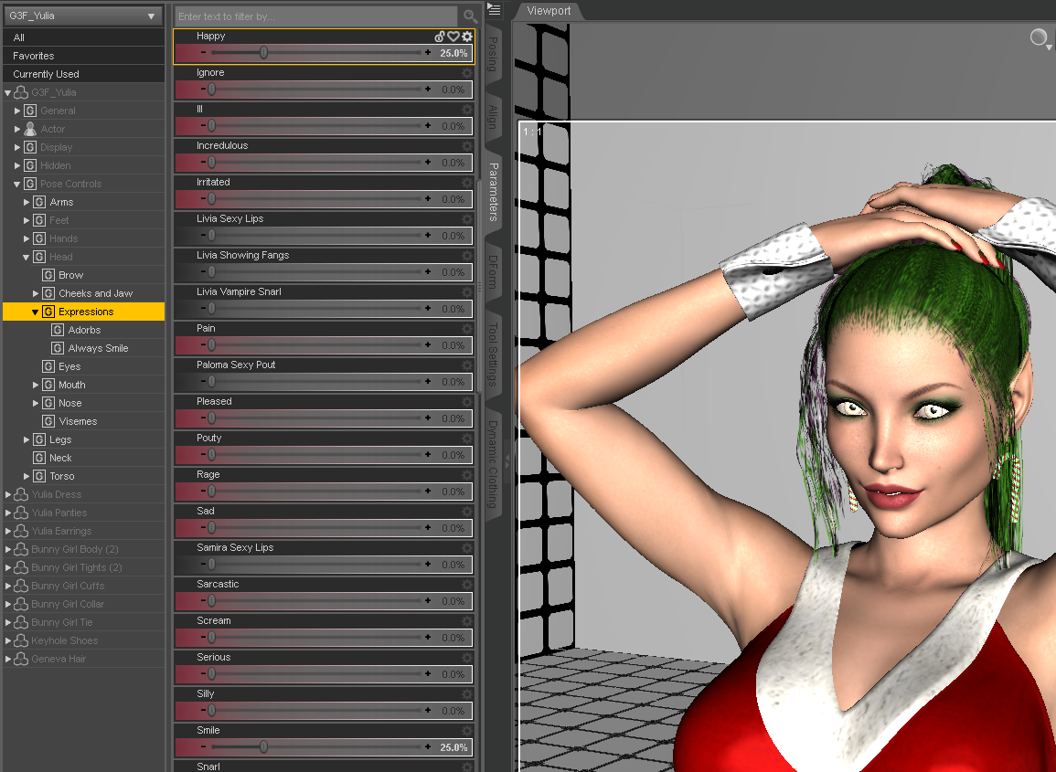Select the Eyes group
The width and height of the screenshot is (1056, 772).
(69, 366)
